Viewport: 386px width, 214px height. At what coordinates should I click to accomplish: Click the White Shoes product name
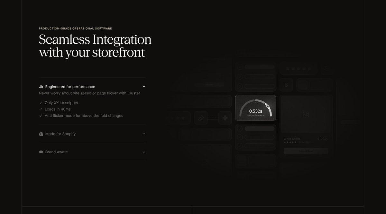click(292, 139)
